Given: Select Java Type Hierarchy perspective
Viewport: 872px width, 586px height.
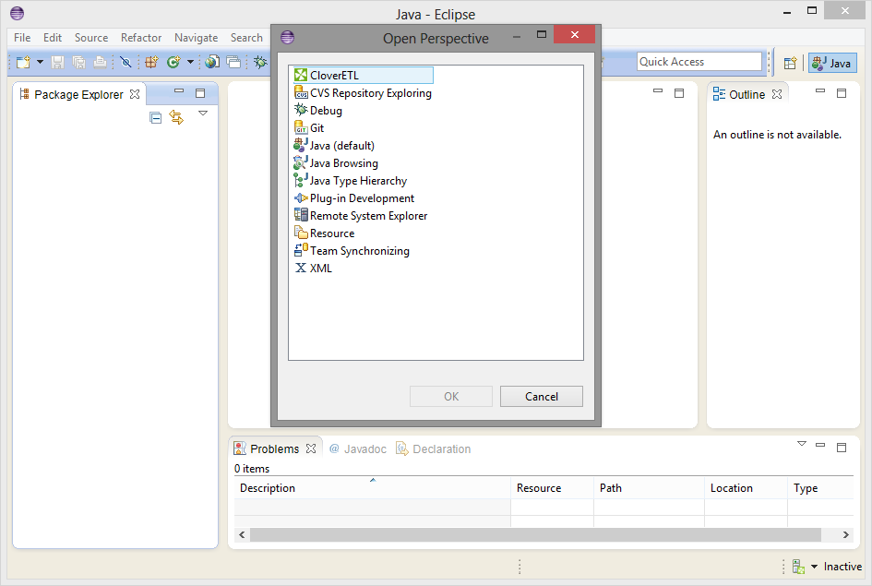Looking at the screenshot, I should click(351, 181).
